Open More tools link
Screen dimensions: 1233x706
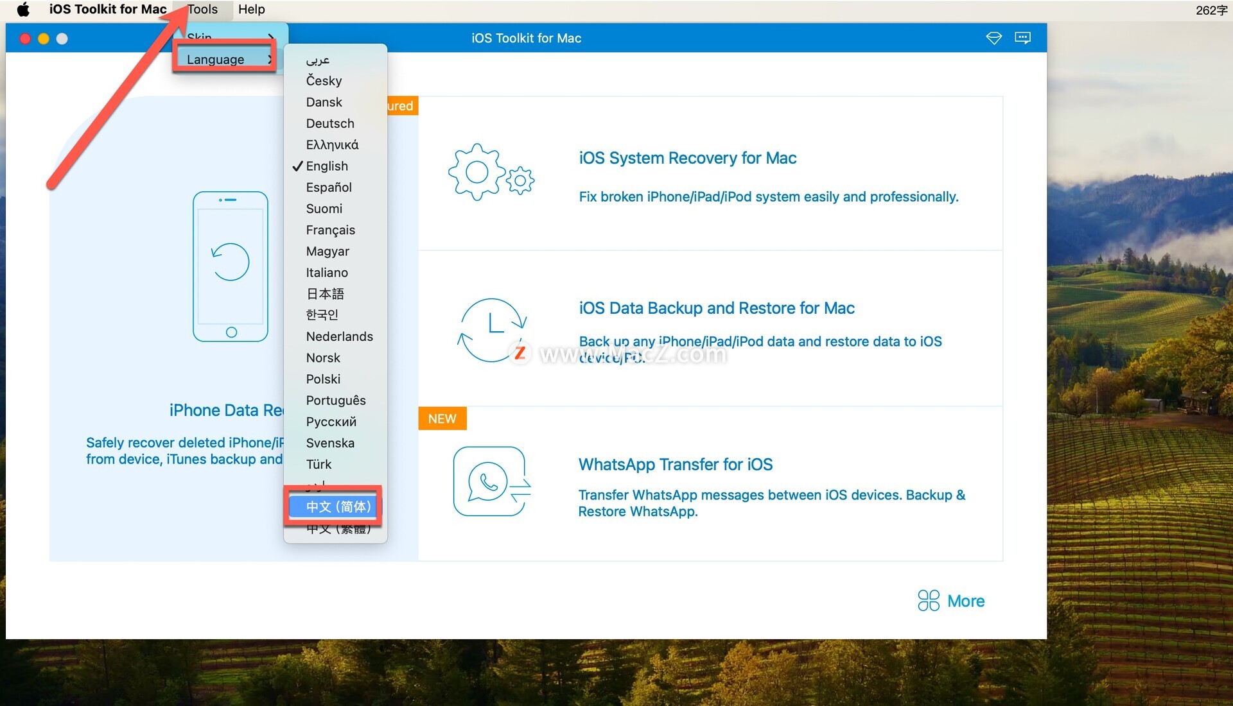click(x=966, y=601)
